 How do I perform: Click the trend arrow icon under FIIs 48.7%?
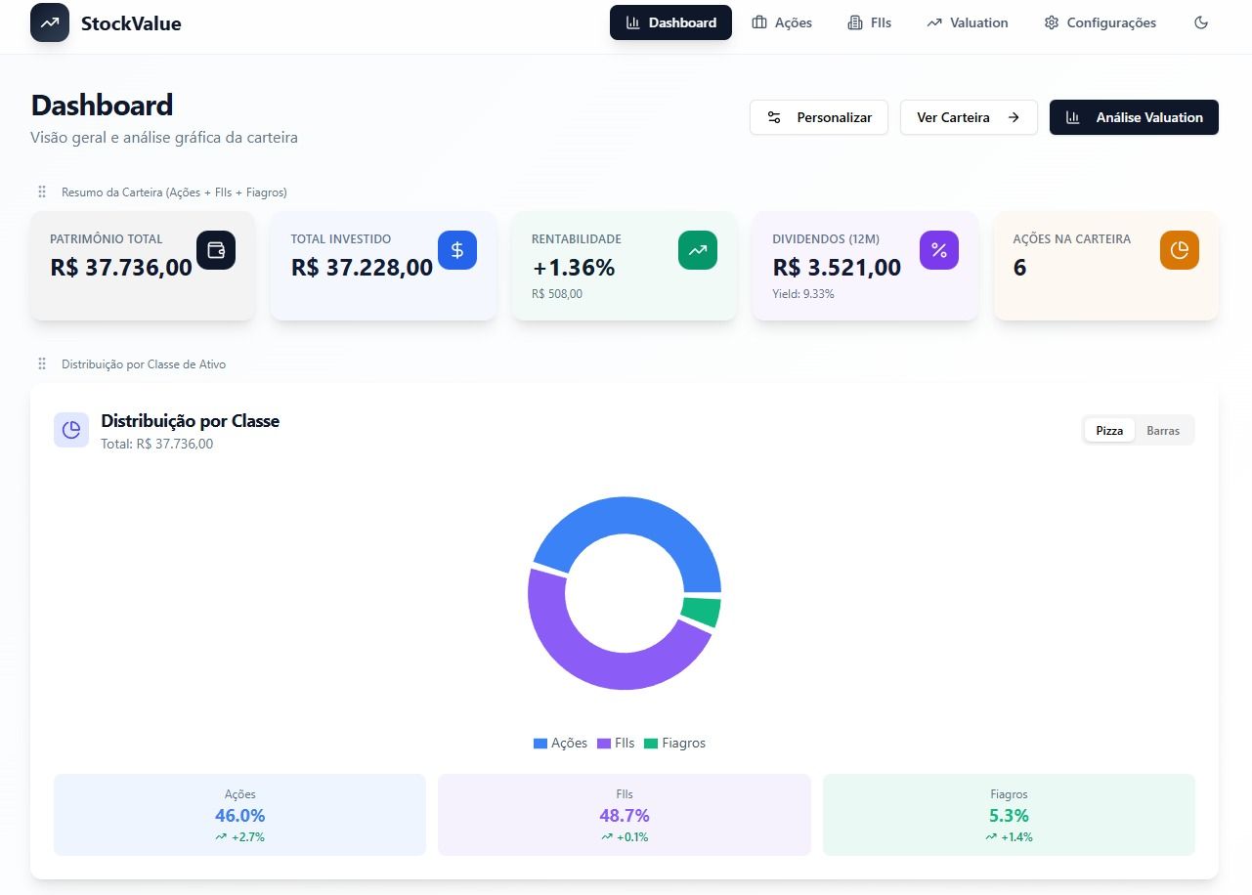607,837
